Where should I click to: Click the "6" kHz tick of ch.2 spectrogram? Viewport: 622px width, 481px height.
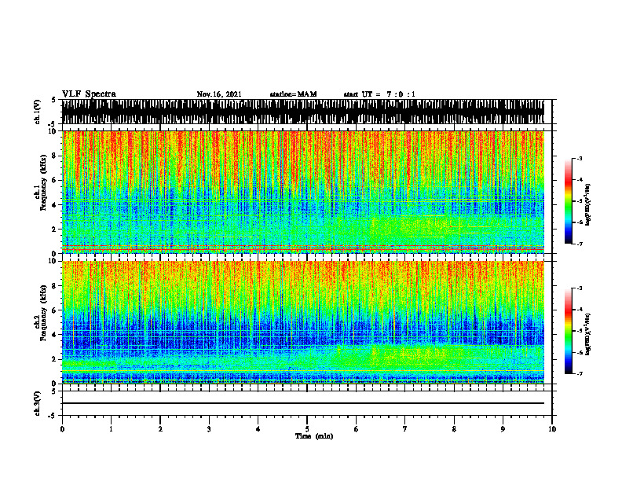coord(55,310)
